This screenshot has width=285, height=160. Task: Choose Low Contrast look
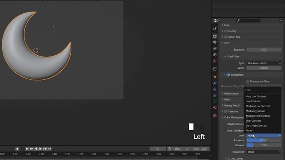coord(262,101)
